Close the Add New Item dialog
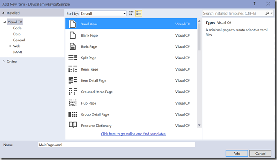Screen dimensions: 277x160 point(268,4)
